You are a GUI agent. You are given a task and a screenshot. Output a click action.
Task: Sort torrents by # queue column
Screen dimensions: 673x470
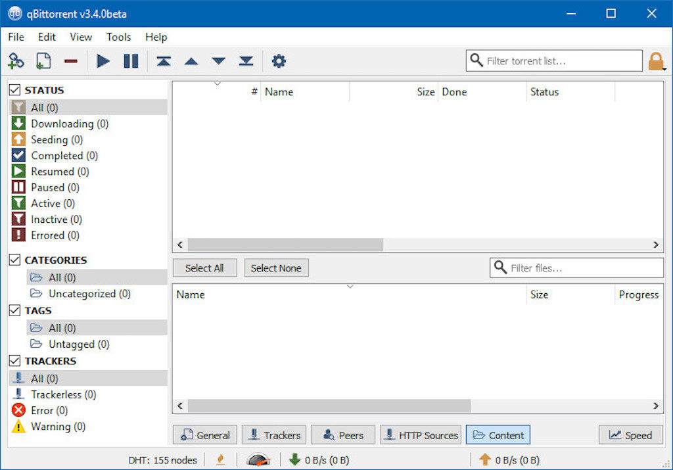(216, 92)
